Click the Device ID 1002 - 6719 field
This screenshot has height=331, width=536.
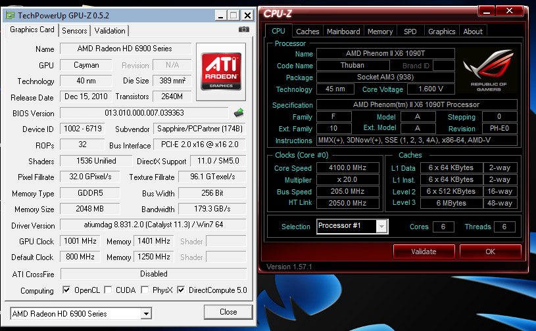click(x=82, y=129)
